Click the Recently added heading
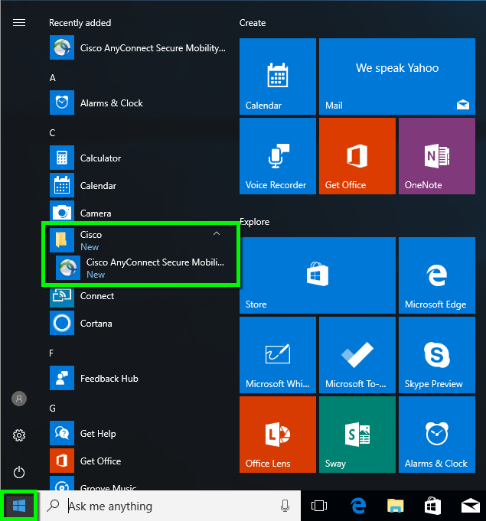 point(80,23)
